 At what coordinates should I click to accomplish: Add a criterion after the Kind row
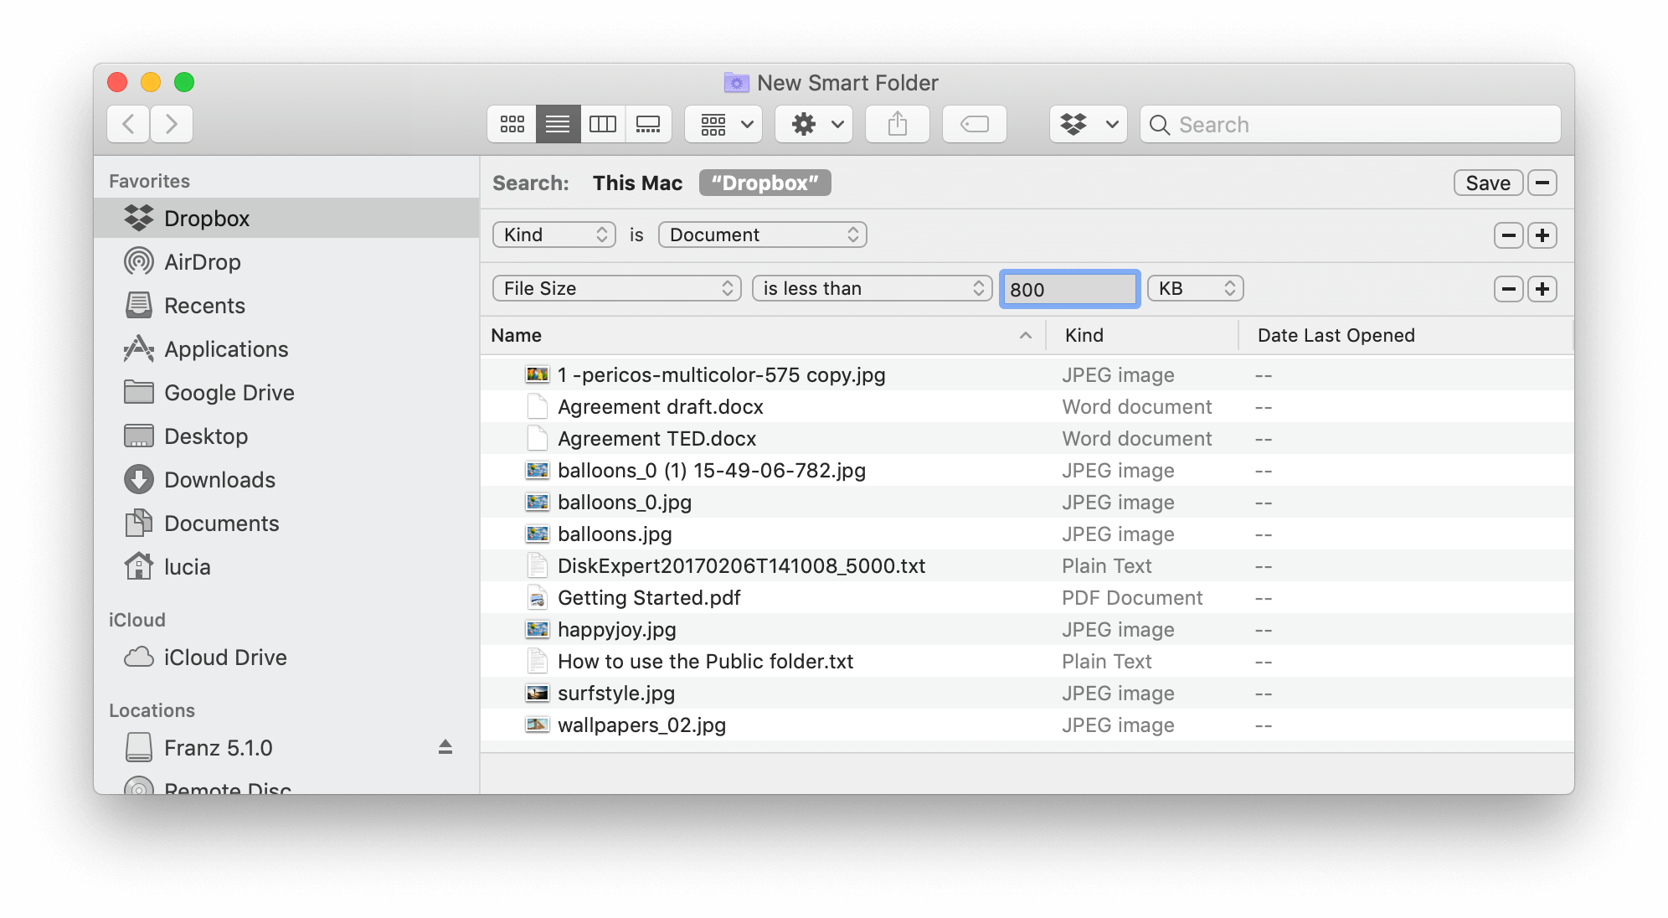[1542, 236]
